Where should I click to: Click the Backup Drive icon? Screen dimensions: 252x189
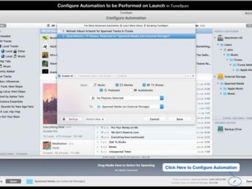click(x=220, y=129)
